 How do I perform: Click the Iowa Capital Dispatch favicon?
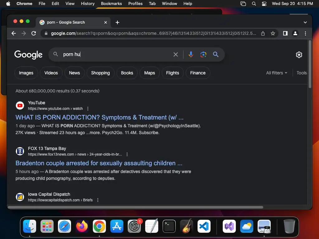20,197
